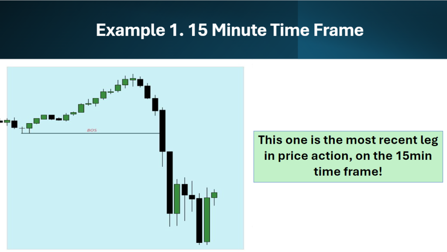
Task: Click the horizontal BOS line under the label
Action: [91, 133]
